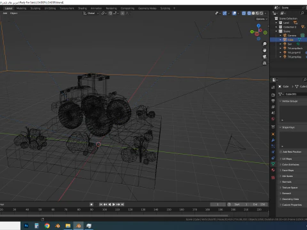The image size is (307, 230).
Task: Collapse the Shape Keys panel
Action: (x=280, y=127)
